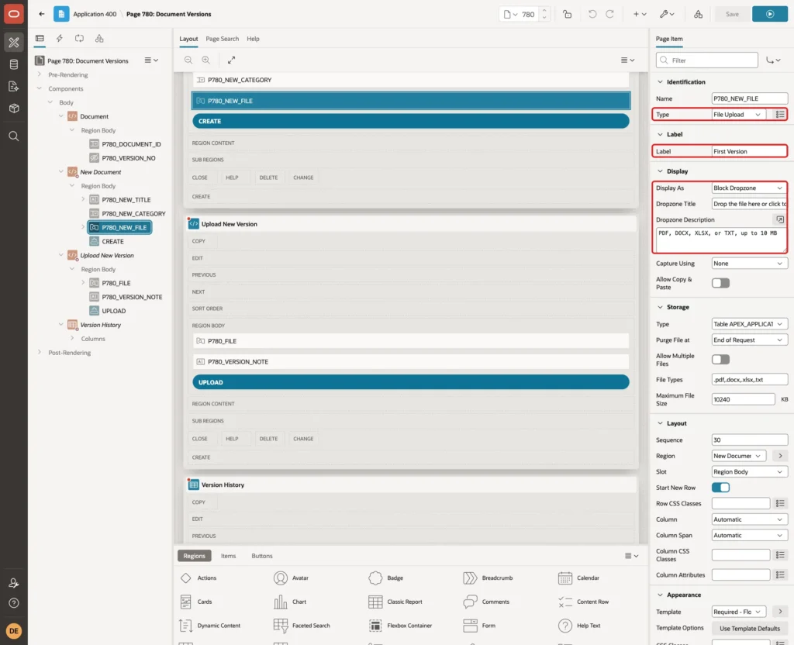Open the Slot Region Body dropdown
The image size is (794, 645).
750,472
